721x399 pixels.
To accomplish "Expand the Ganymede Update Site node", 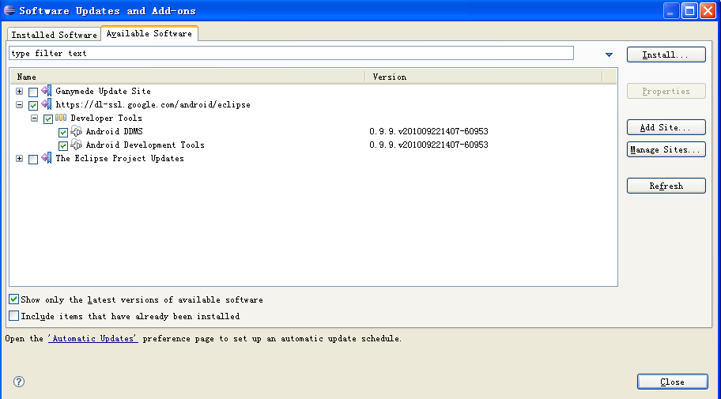I will pyautogui.click(x=19, y=91).
